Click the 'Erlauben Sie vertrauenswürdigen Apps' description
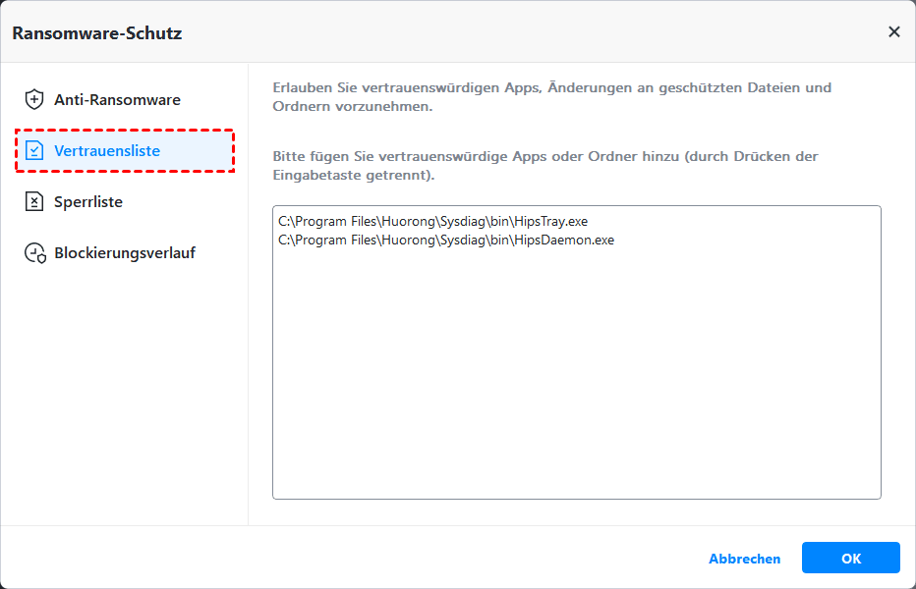 (551, 96)
